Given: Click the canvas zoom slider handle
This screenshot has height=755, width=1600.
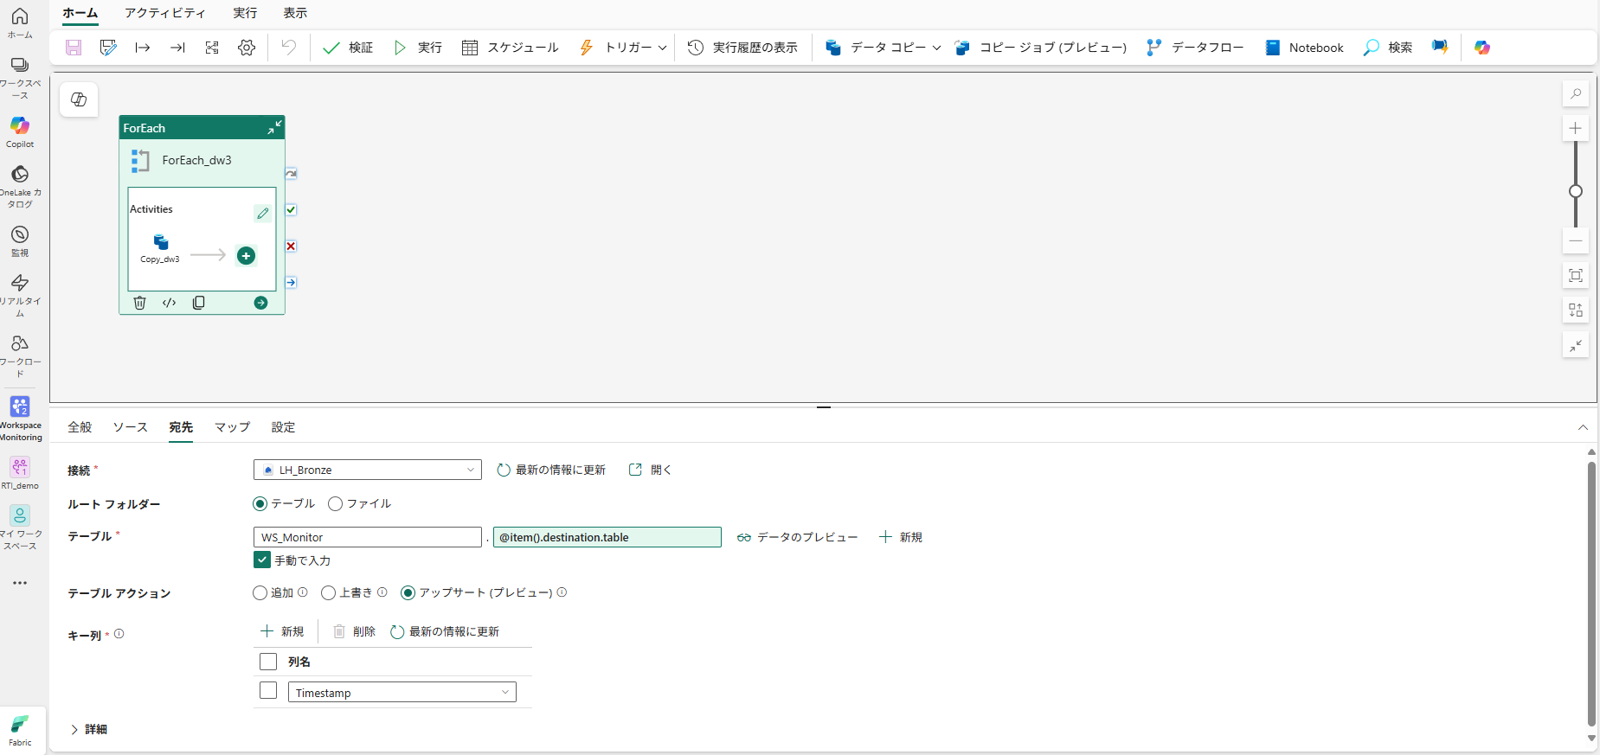Looking at the screenshot, I should tap(1576, 191).
